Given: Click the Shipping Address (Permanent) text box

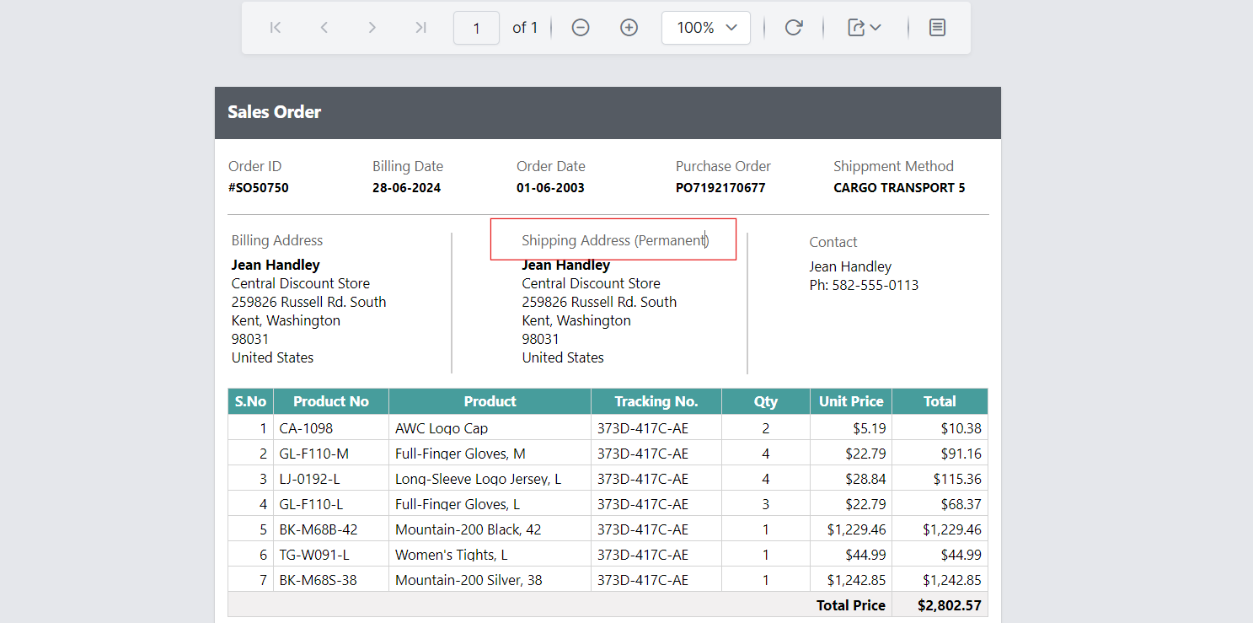Looking at the screenshot, I should (x=614, y=240).
